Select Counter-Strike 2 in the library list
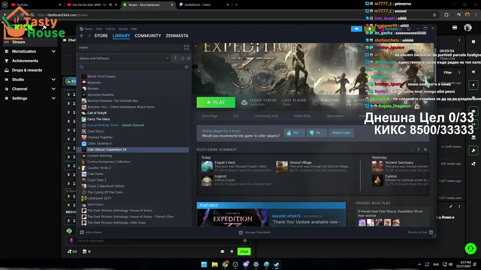Screen dimensions: 481x270 point(99,168)
